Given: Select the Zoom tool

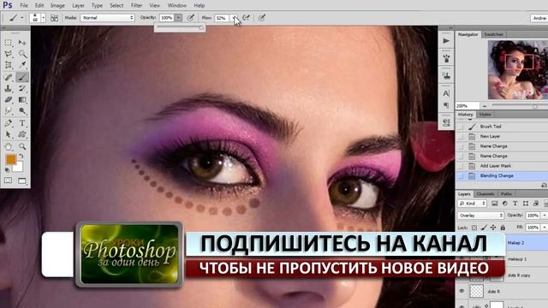Looking at the screenshot, I should pos(22,146).
